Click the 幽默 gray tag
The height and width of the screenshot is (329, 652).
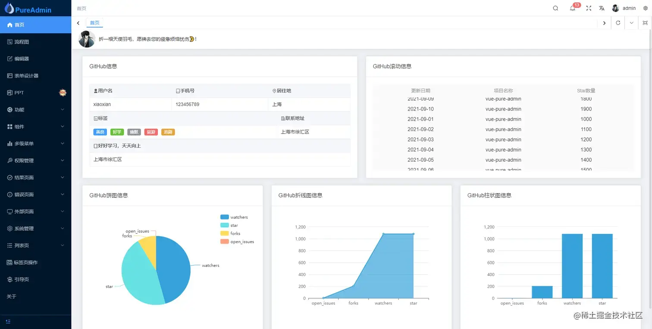click(134, 132)
